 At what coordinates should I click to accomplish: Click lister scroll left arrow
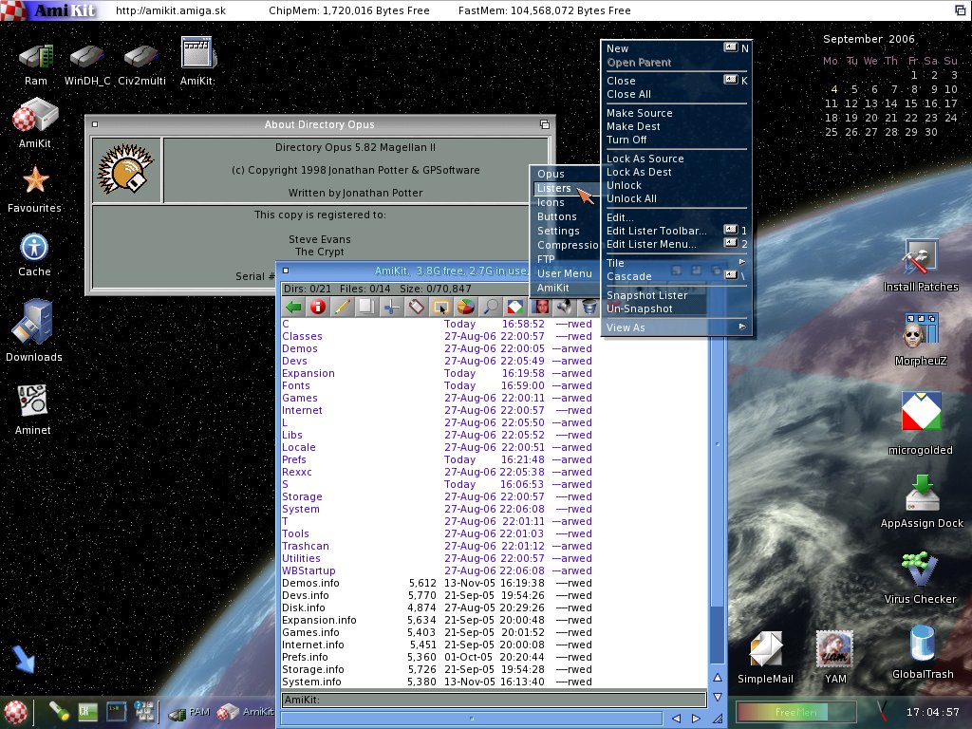(676, 719)
